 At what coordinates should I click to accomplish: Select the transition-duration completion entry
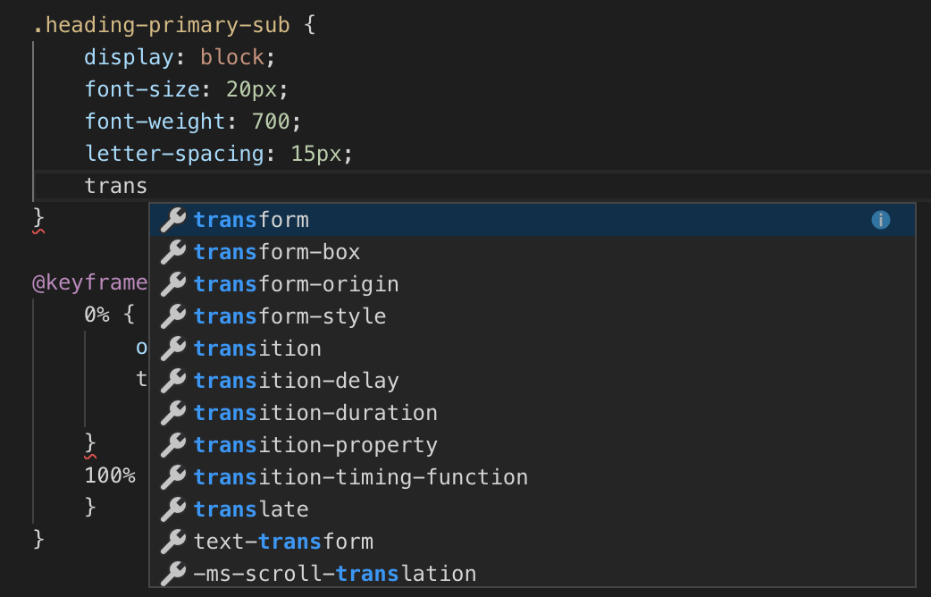tap(315, 412)
